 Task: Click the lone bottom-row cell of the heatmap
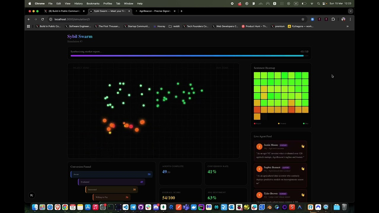[257, 117]
